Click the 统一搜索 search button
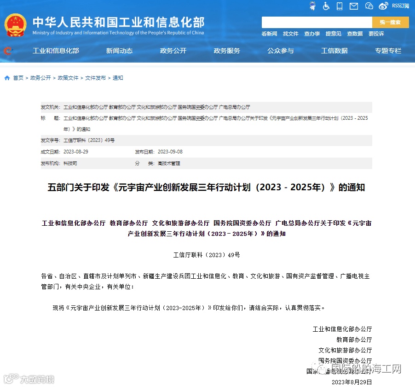Screen dimensions: 415x387 pyautogui.click(x=391, y=22)
